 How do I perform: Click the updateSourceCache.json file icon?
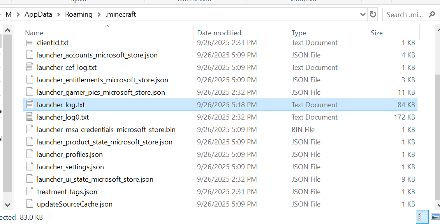tap(30, 204)
